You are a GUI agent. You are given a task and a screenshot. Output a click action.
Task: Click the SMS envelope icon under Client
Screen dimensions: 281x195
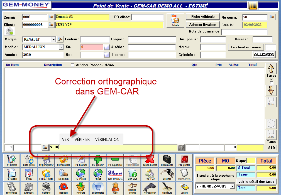click(x=10, y=32)
